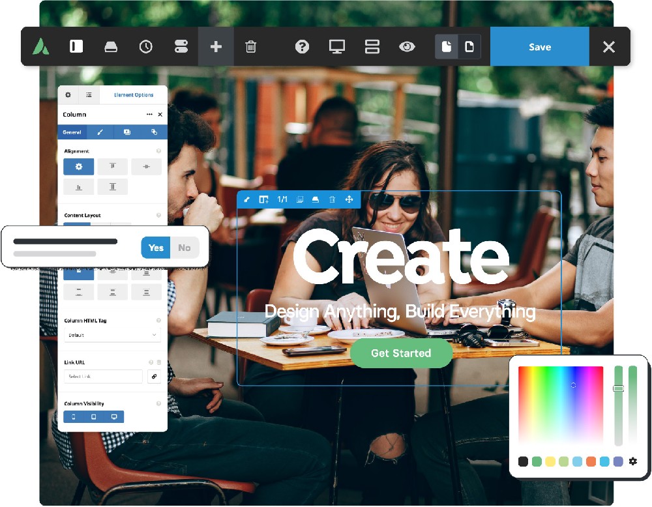Image resolution: width=652 pixels, height=507 pixels.
Task: Click the move arrows icon on column toolbar
Action: coord(349,199)
